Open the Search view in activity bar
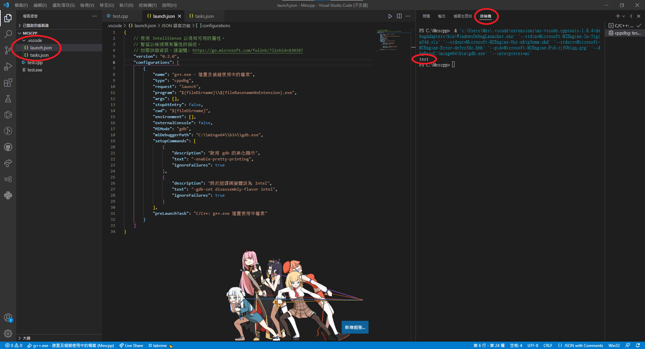This screenshot has height=349, width=645. (8, 34)
